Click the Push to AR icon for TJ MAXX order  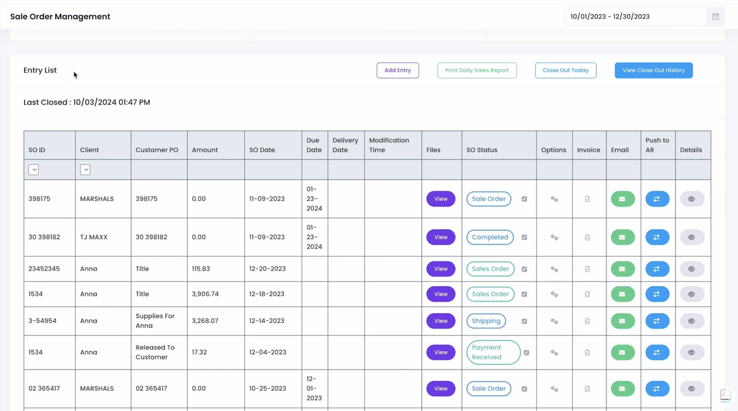coord(657,237)
